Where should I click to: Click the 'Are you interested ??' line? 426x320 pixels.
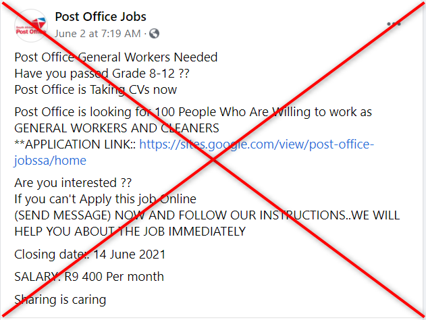pos(73,183)
